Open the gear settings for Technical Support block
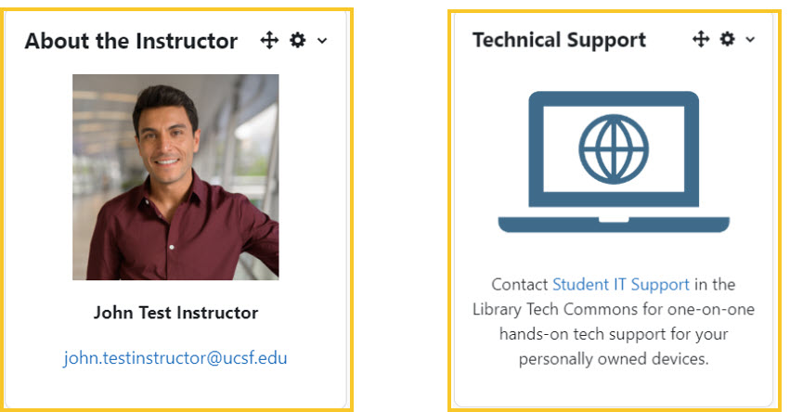The width and height of the screenshot is (790, 412). pos(727,39)
